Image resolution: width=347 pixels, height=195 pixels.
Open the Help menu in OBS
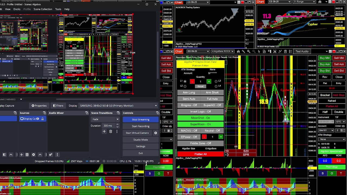point(67,9)
